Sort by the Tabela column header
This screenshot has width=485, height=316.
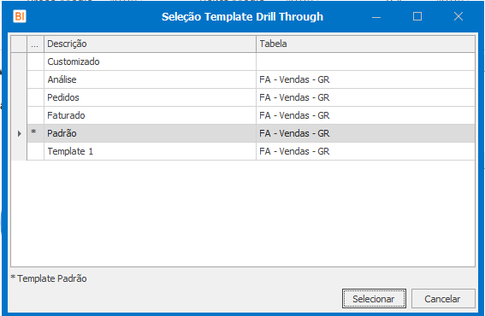click(365, 44)
